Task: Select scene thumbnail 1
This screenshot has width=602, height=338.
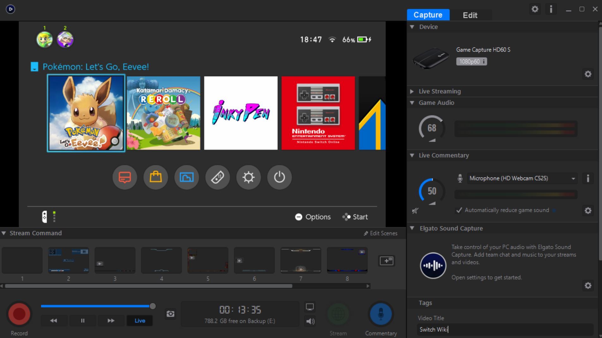Action: coord(22,260)
